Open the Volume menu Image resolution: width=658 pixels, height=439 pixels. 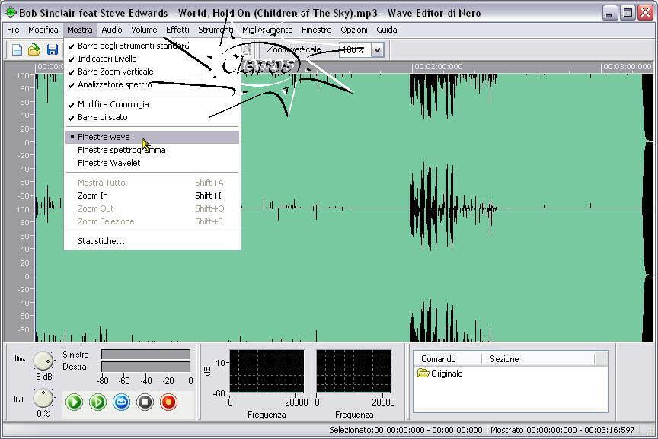[x=144, y=30]
